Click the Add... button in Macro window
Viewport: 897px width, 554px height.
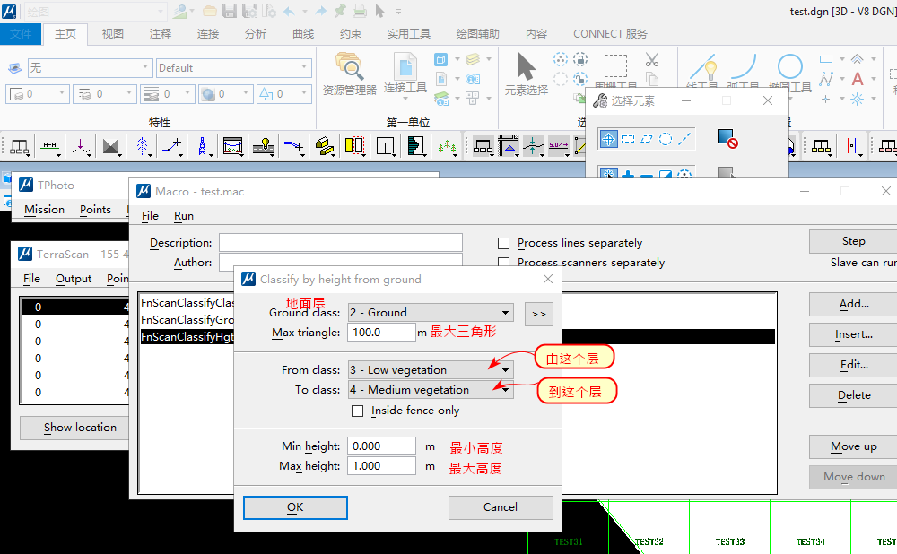click(x=854, y=304)
